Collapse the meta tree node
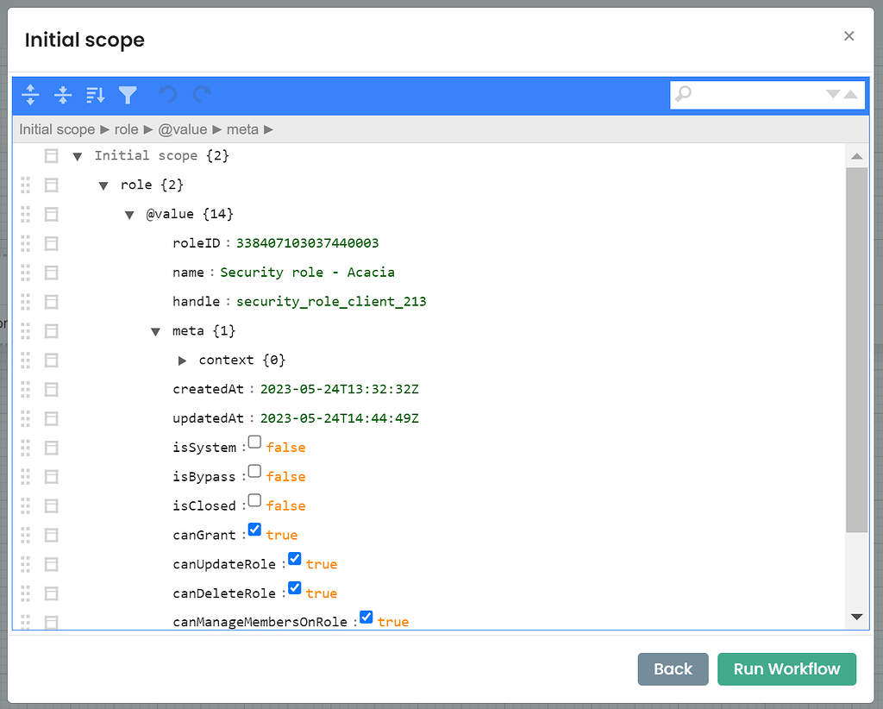The width and height of the screenshot is (883, 709). (155, 330)
